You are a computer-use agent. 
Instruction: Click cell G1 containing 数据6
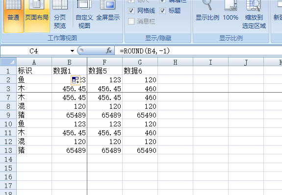pos(140,71)
